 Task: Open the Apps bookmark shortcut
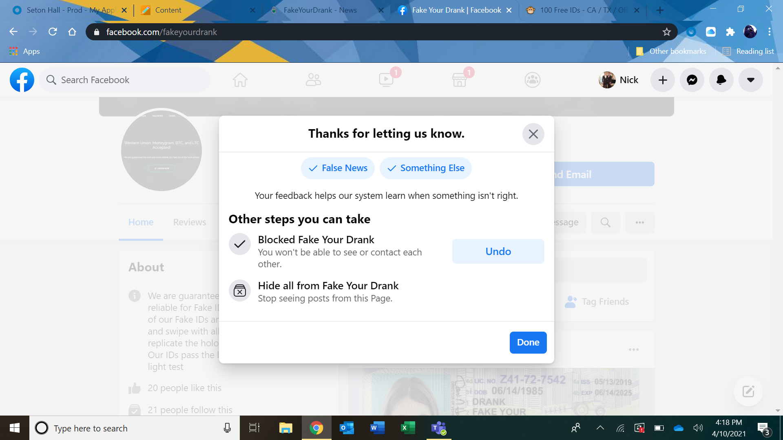(x=24, y=51)
